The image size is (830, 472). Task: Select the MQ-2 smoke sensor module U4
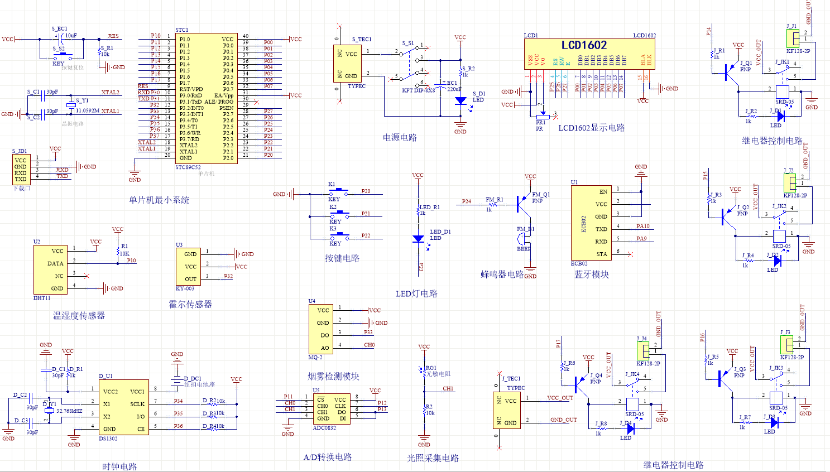click(x=320, y=329)
